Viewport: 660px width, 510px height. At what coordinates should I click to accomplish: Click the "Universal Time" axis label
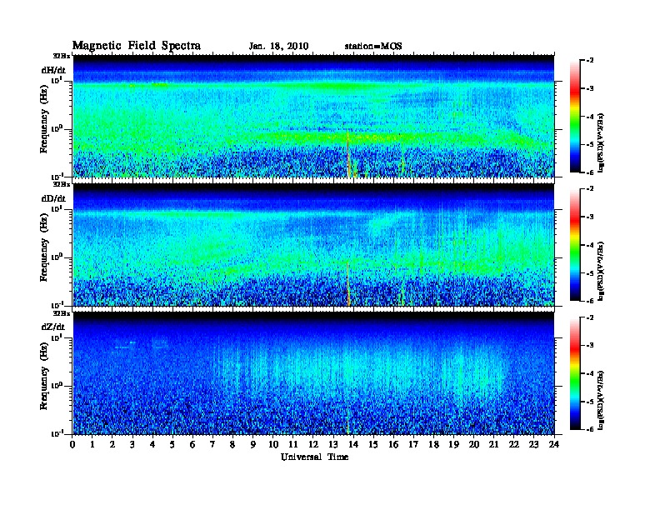(x=314, y=457)
